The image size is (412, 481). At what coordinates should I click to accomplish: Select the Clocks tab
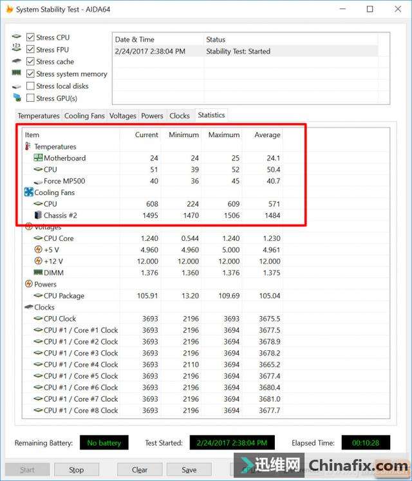pyautogui.click(x=180, y=116)
